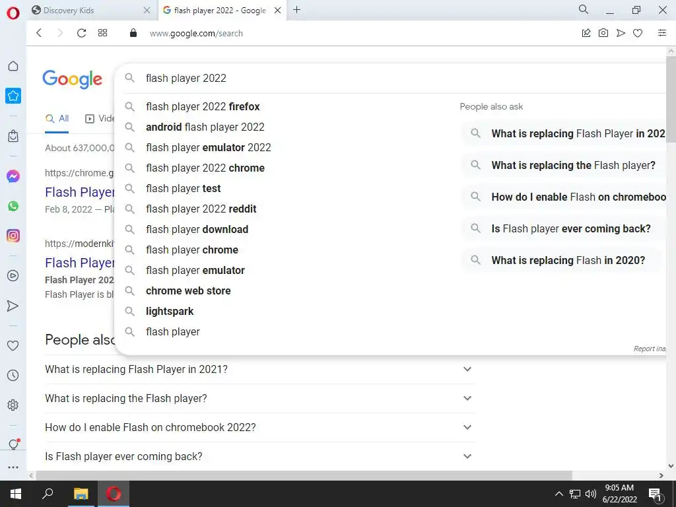
Task: Select the All search results tab
Action: (57, 119)
